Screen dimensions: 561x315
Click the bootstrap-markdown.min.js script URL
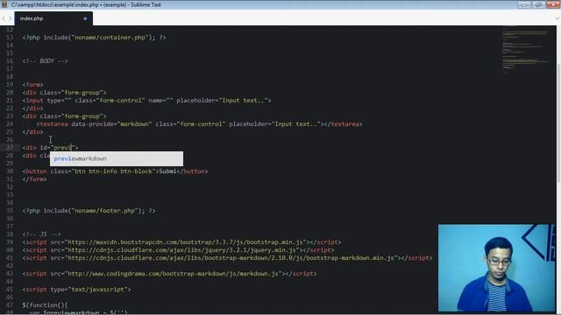(x=231, y=258)
